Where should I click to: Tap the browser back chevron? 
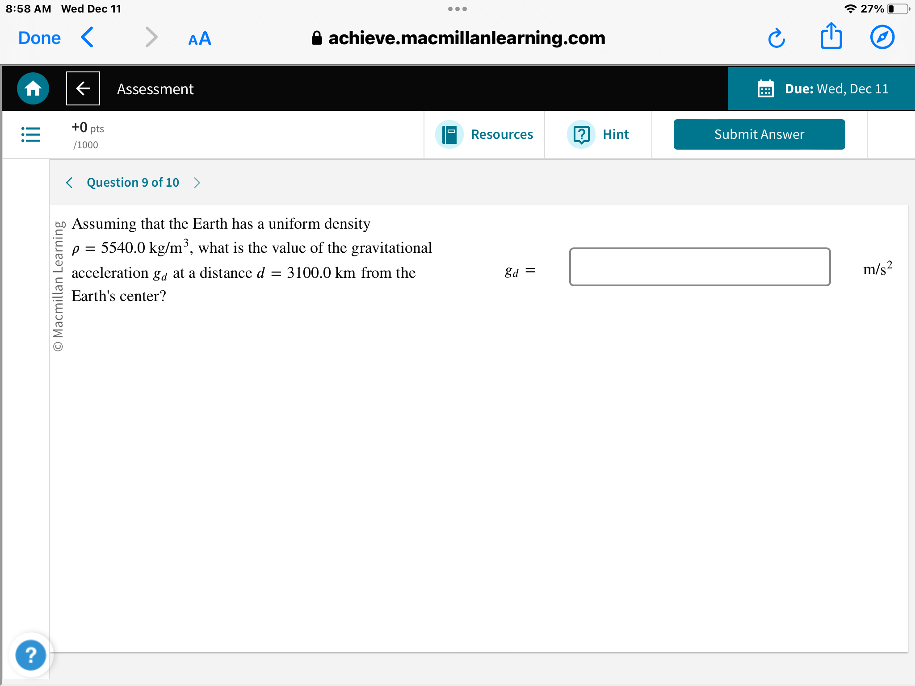coord(88,38)
